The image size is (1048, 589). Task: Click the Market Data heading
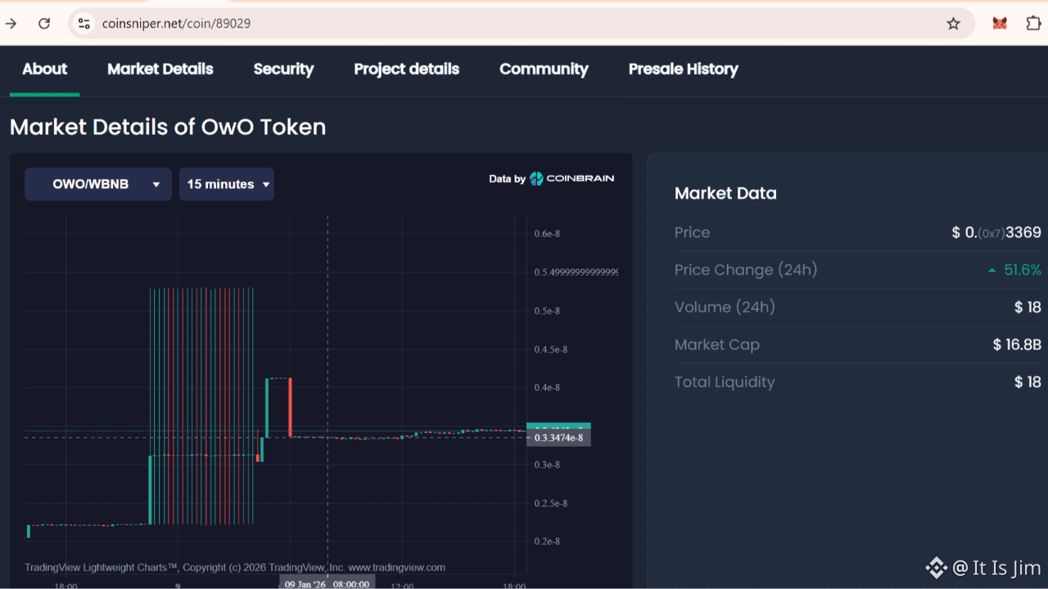(x=725, y=194)
